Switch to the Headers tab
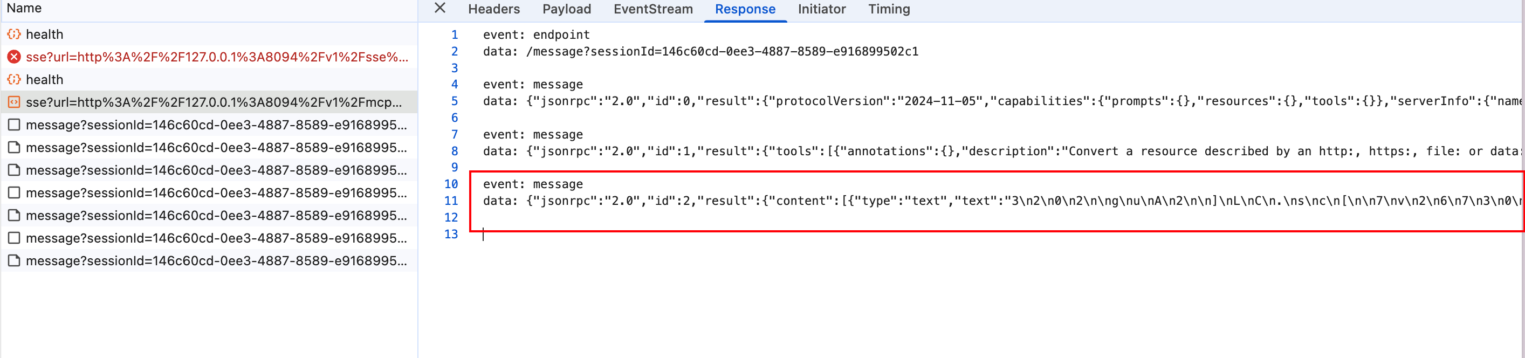 pyautogui.click(x=494, y=10)
